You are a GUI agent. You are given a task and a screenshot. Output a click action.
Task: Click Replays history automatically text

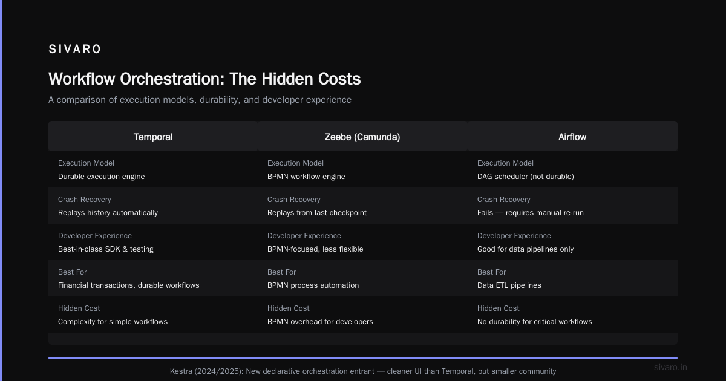tap(108, 213)
